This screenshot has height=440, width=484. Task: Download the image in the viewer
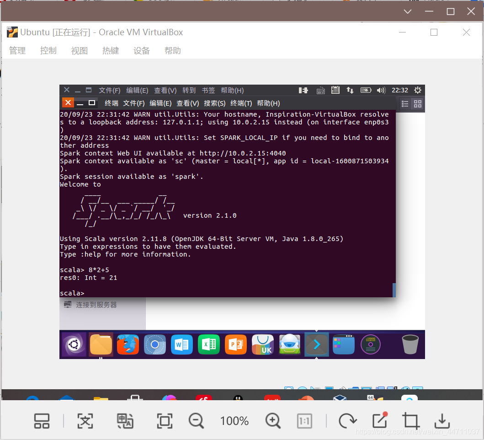click(442, 421)
